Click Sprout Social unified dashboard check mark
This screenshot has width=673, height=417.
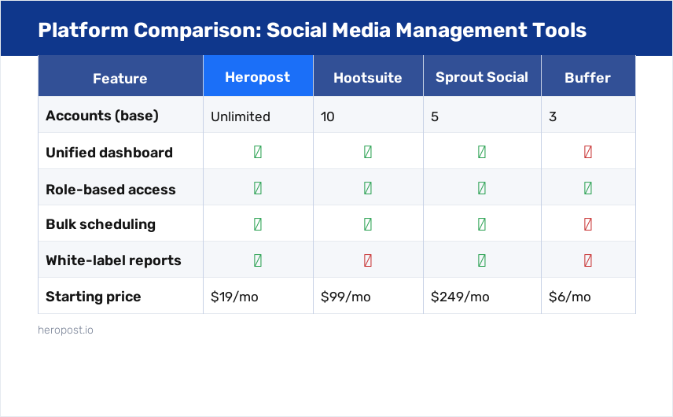482,152
